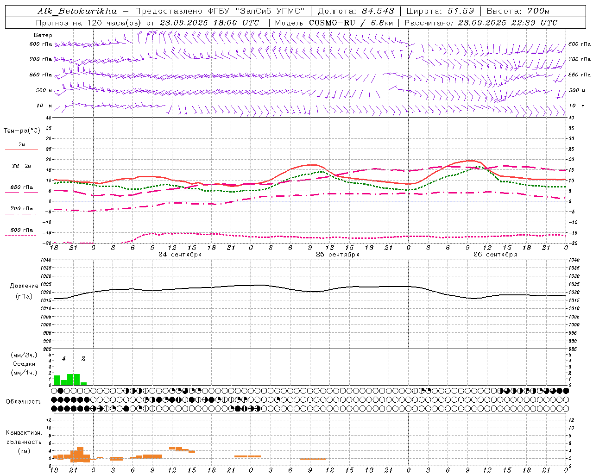Click '700 гПа' in temperature legend
Screen dimensions: 593x474
click(x=22, y=208)
